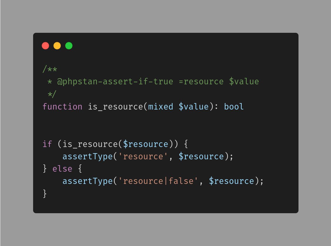Viewport: 331px width, 246px height.
Task: Click the yellow traffic light circle
Action: pos(57,46)
